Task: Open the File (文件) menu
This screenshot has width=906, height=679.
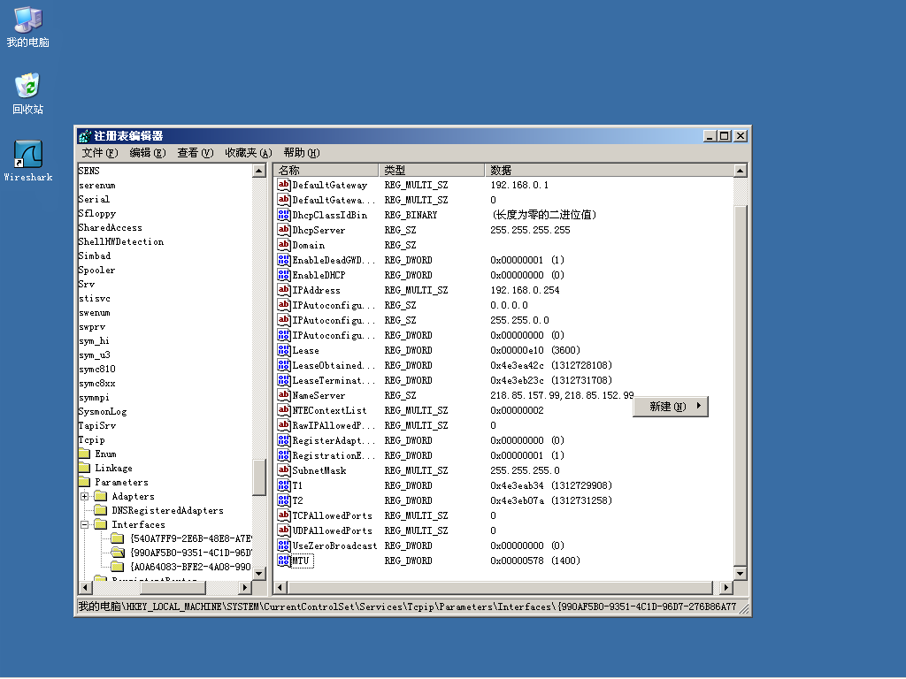Action: [99, 152]
